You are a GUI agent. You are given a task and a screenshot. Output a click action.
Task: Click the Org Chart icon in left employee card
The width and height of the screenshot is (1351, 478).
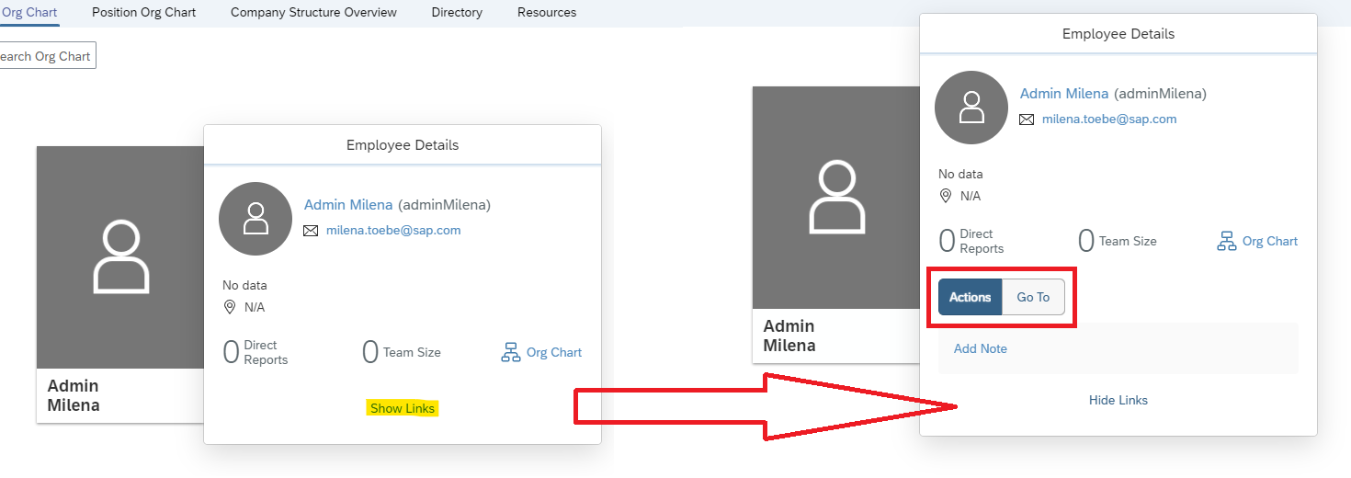pyautogui.click(x=510, y=352)
